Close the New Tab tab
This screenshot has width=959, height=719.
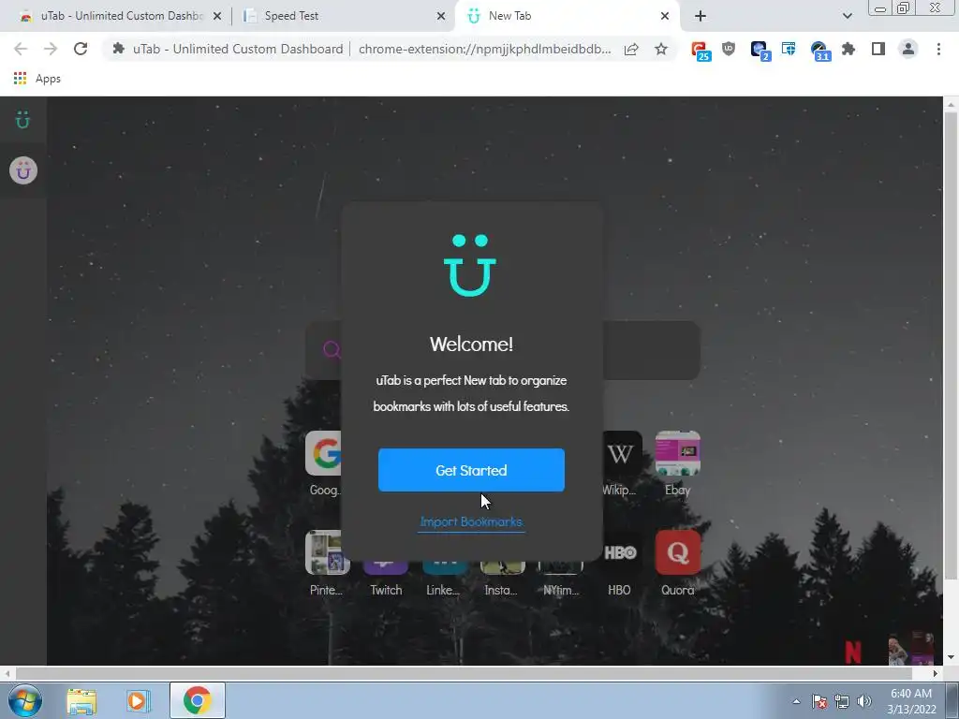pos(665,17)
